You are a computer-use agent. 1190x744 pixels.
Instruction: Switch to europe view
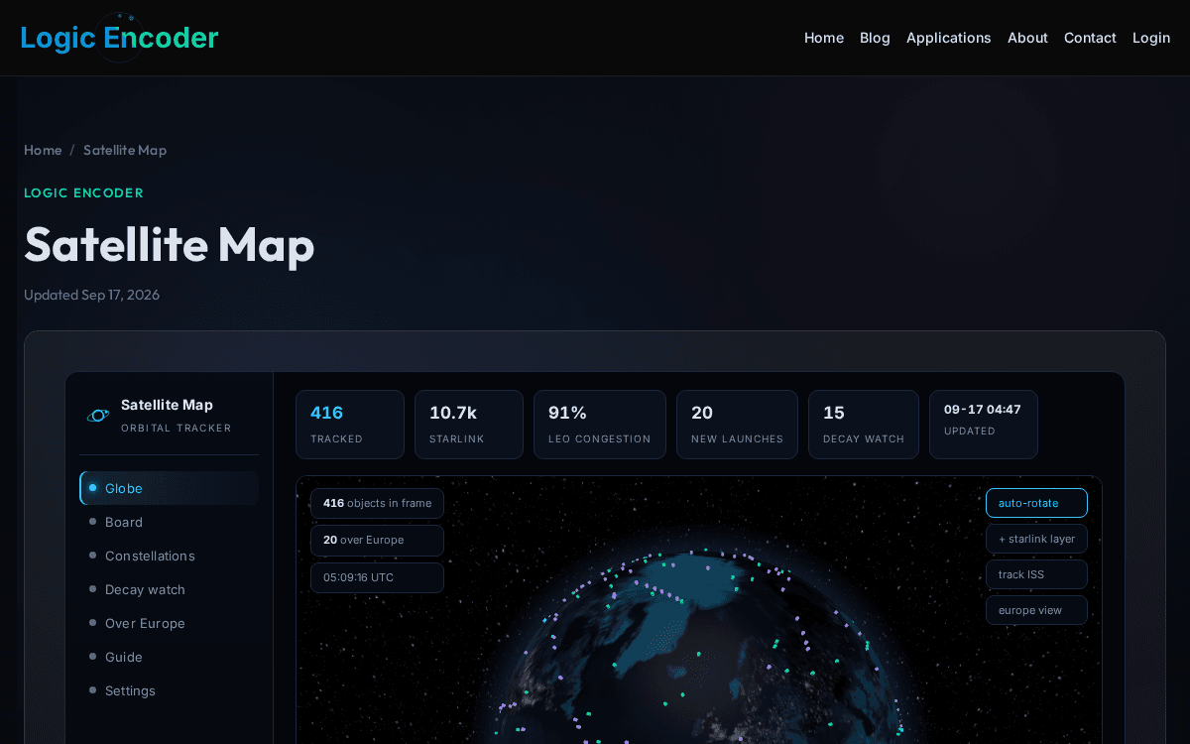pyautogui.click(x=1036, y=610)
